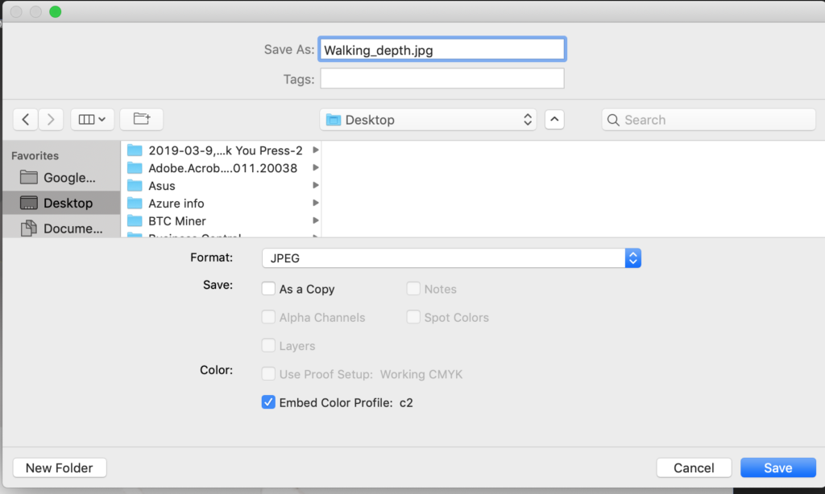Select Desktop in Favorites sidebar
This screenshot has height=494, width=825.
[x=61, y=203]
